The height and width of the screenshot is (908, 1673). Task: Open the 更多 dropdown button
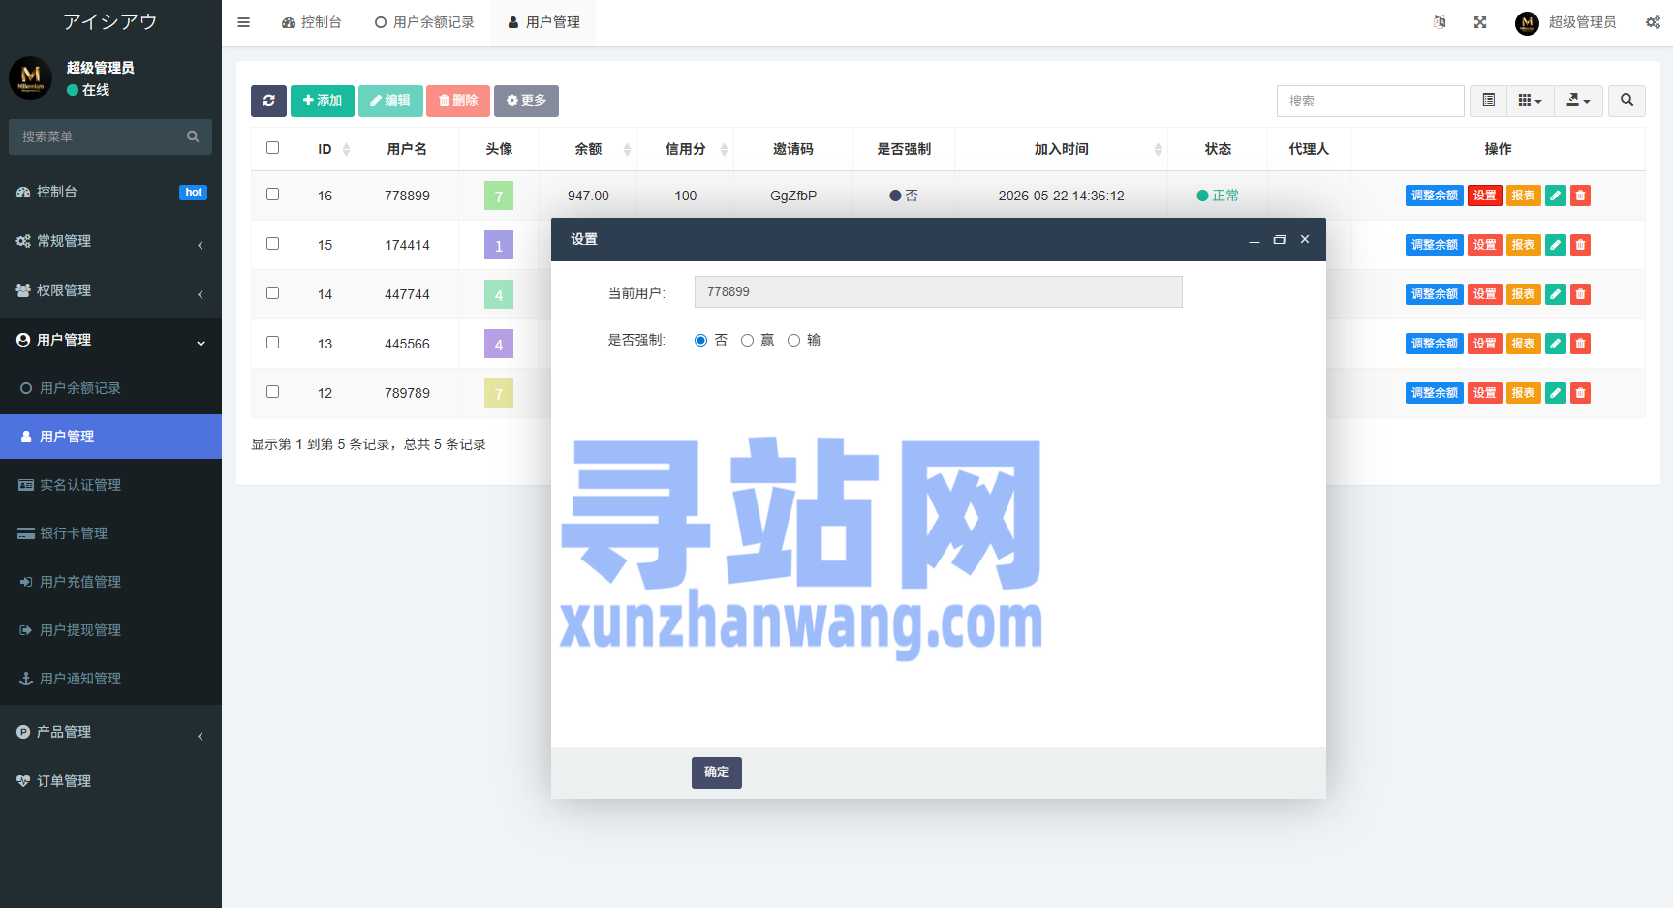(x=526, y=101)
